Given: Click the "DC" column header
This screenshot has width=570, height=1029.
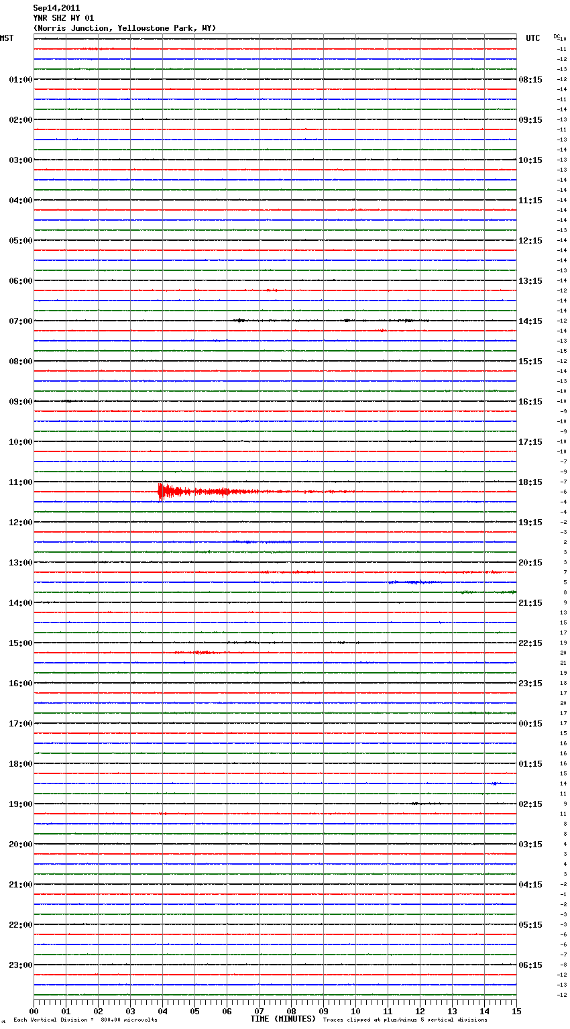Looking at the screenshot, I should (x=556, y=36).
